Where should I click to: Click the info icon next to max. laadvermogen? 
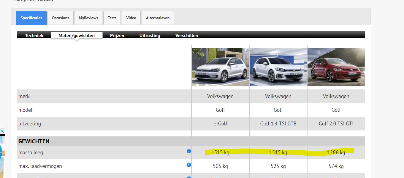189,165
